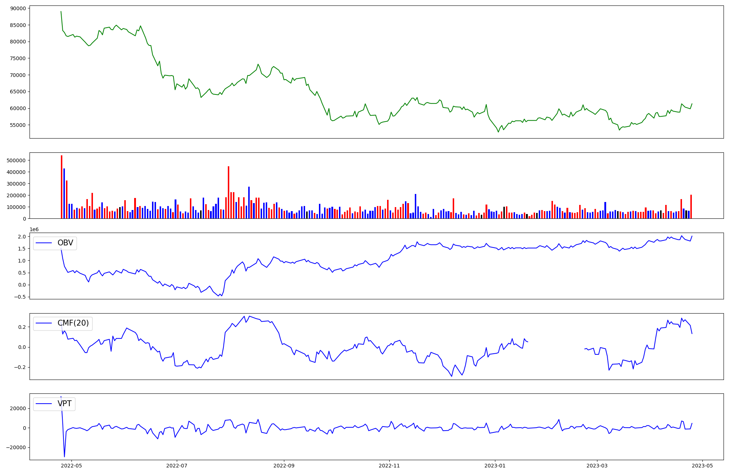Click the OBV legend label
Viewport: 729px width, 474px height.
coord(65,243)
